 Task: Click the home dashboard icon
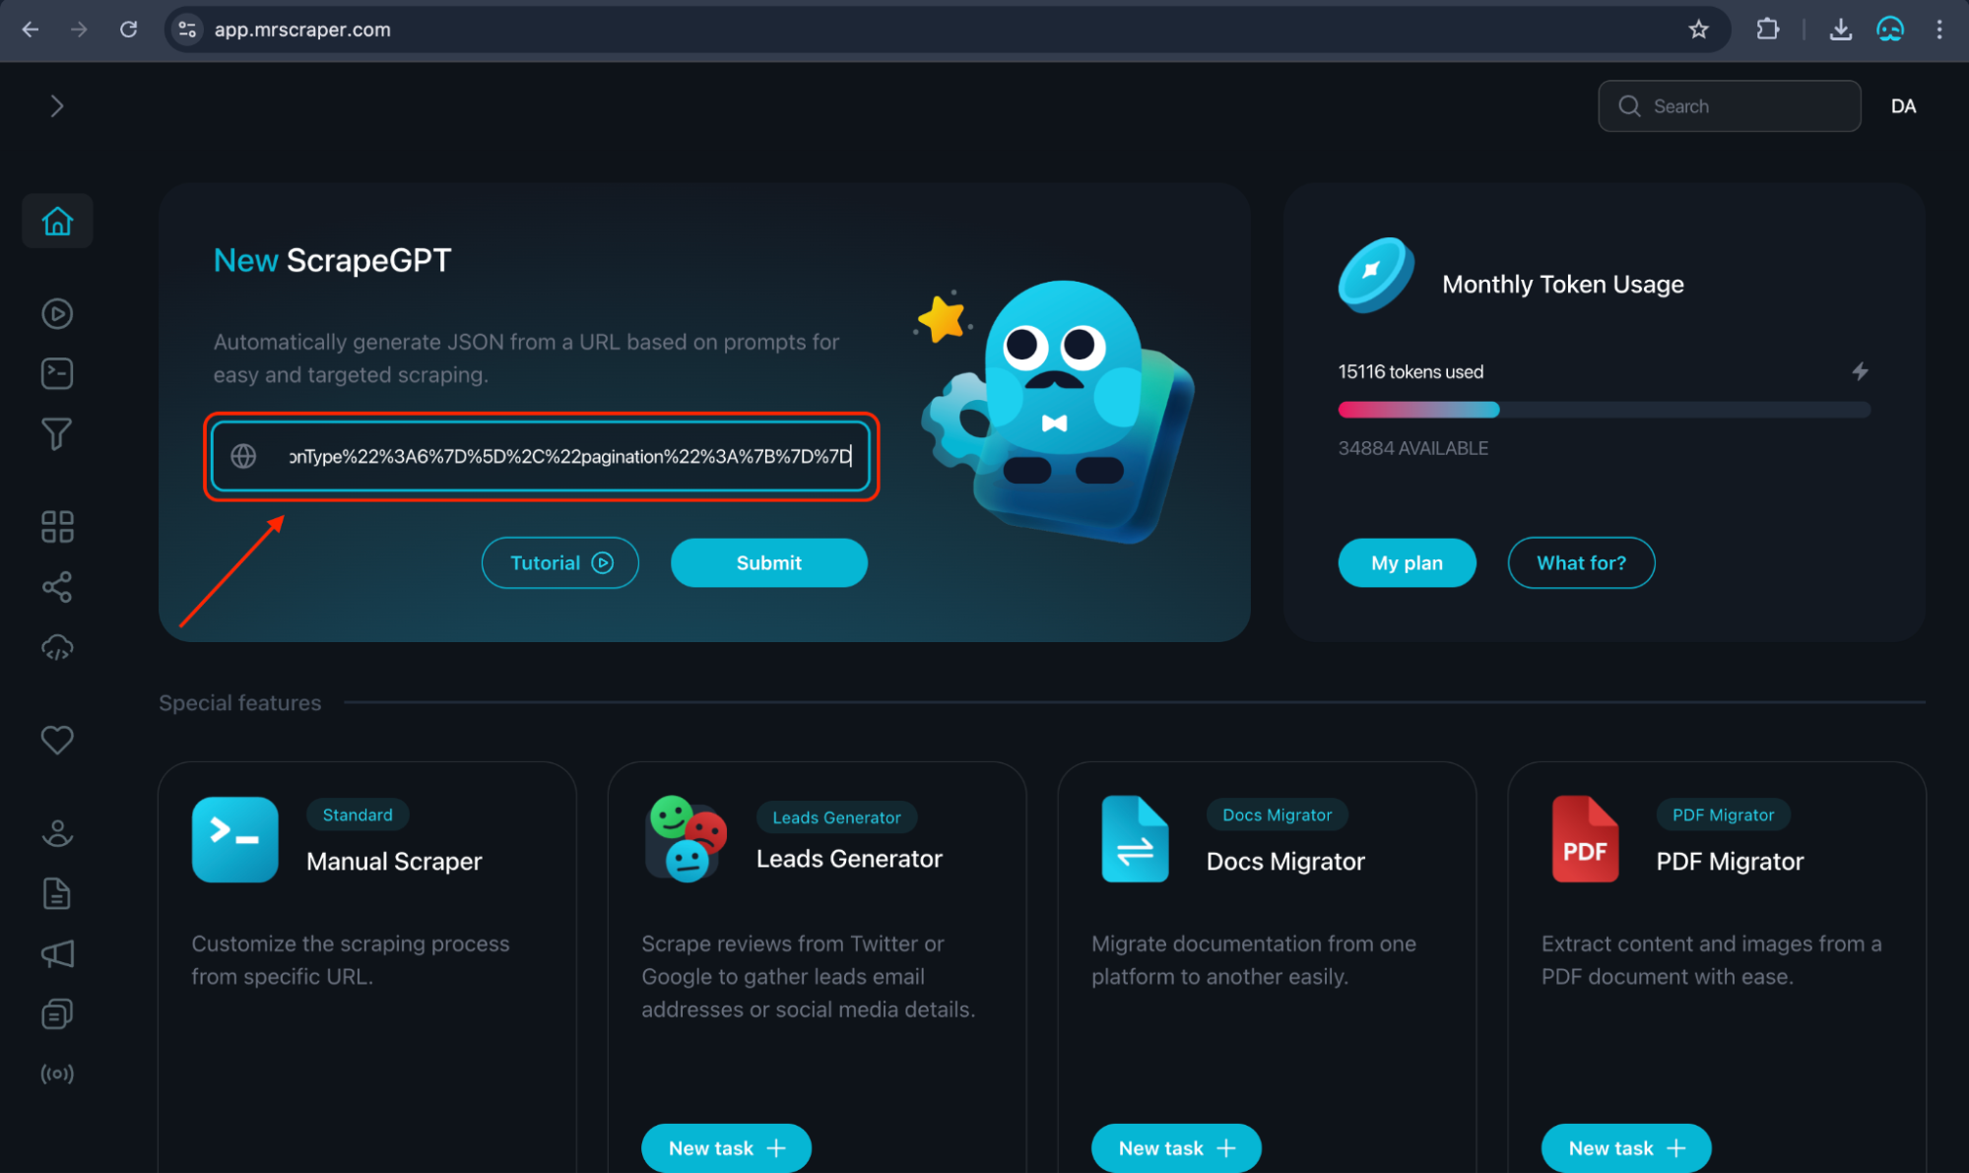(x=56, y=220)
